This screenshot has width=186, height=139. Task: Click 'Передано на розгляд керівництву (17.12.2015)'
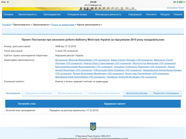(74, 110)
